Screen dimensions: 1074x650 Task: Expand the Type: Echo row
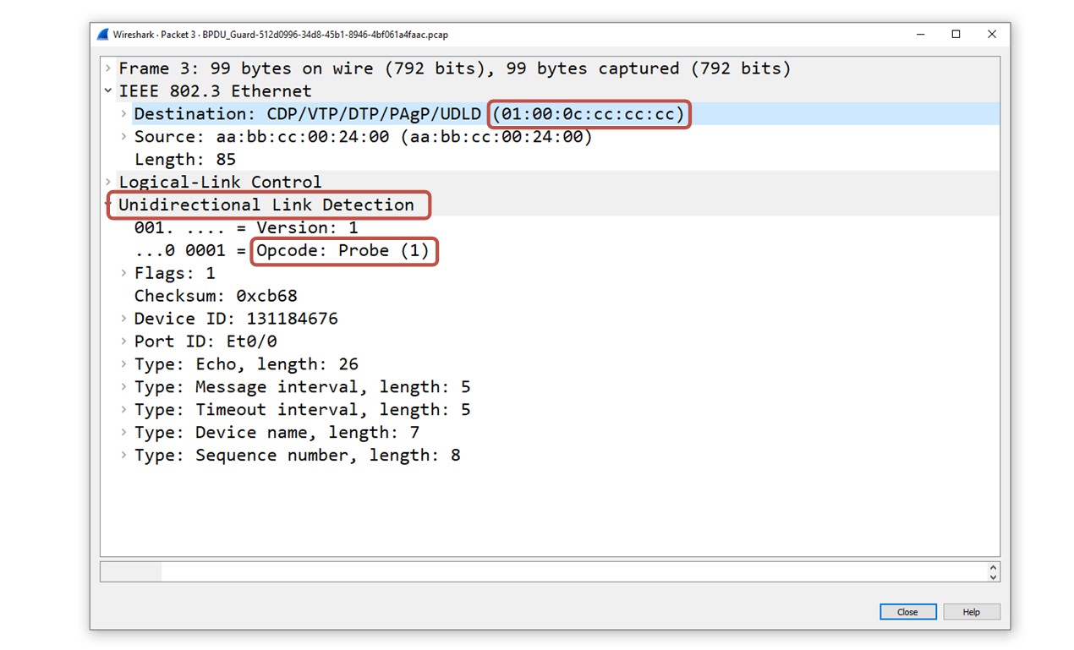(123, 364)
